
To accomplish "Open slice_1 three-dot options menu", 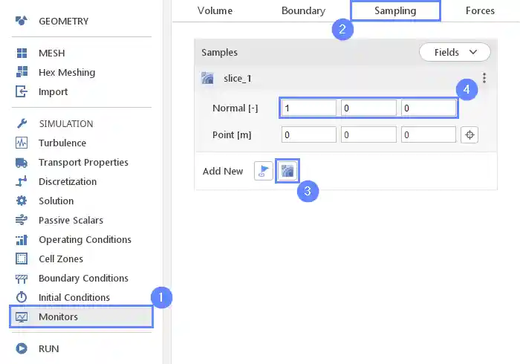I will tap(484, 78).
